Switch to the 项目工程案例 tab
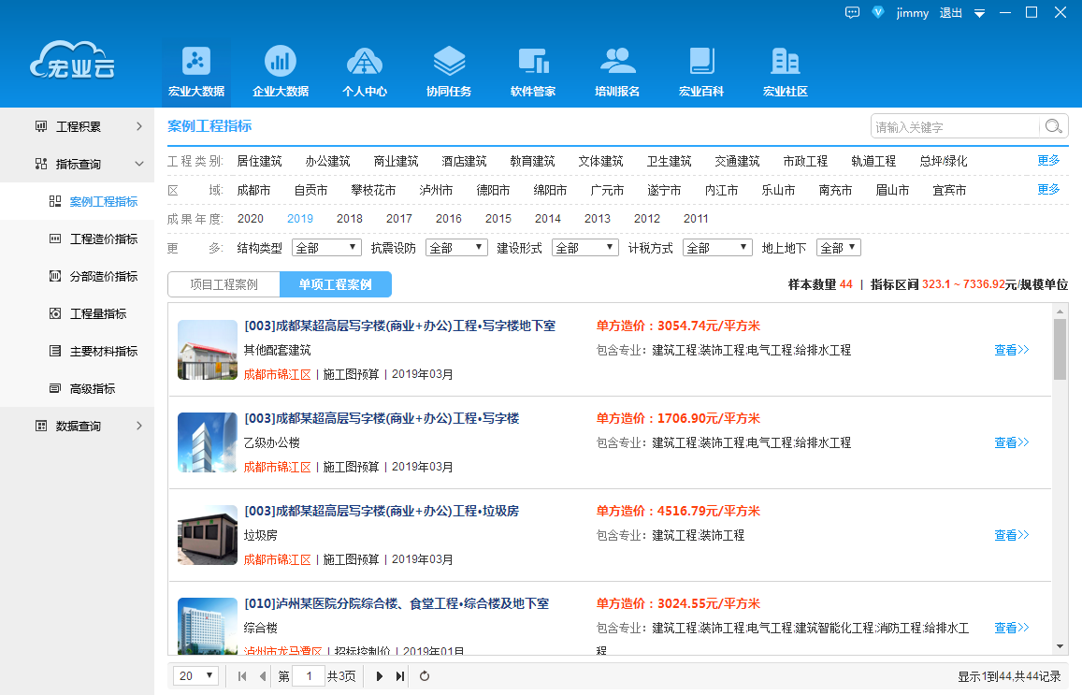1082x695 pixels. tap(224, 284)
